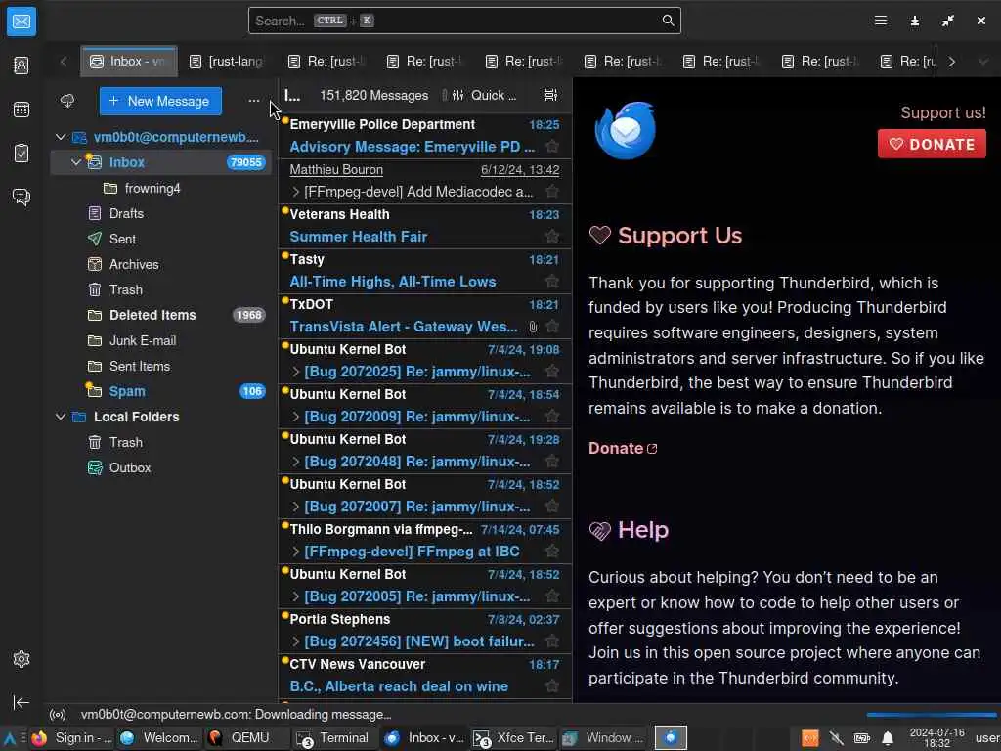Star the Veterans Health Summer Health Fair message

click(552, 237)
